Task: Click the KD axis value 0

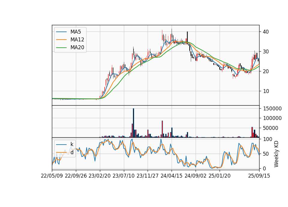Action: 265,168
